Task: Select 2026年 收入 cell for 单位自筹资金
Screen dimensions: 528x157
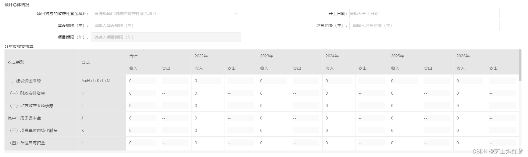Action: pos(469,143)
